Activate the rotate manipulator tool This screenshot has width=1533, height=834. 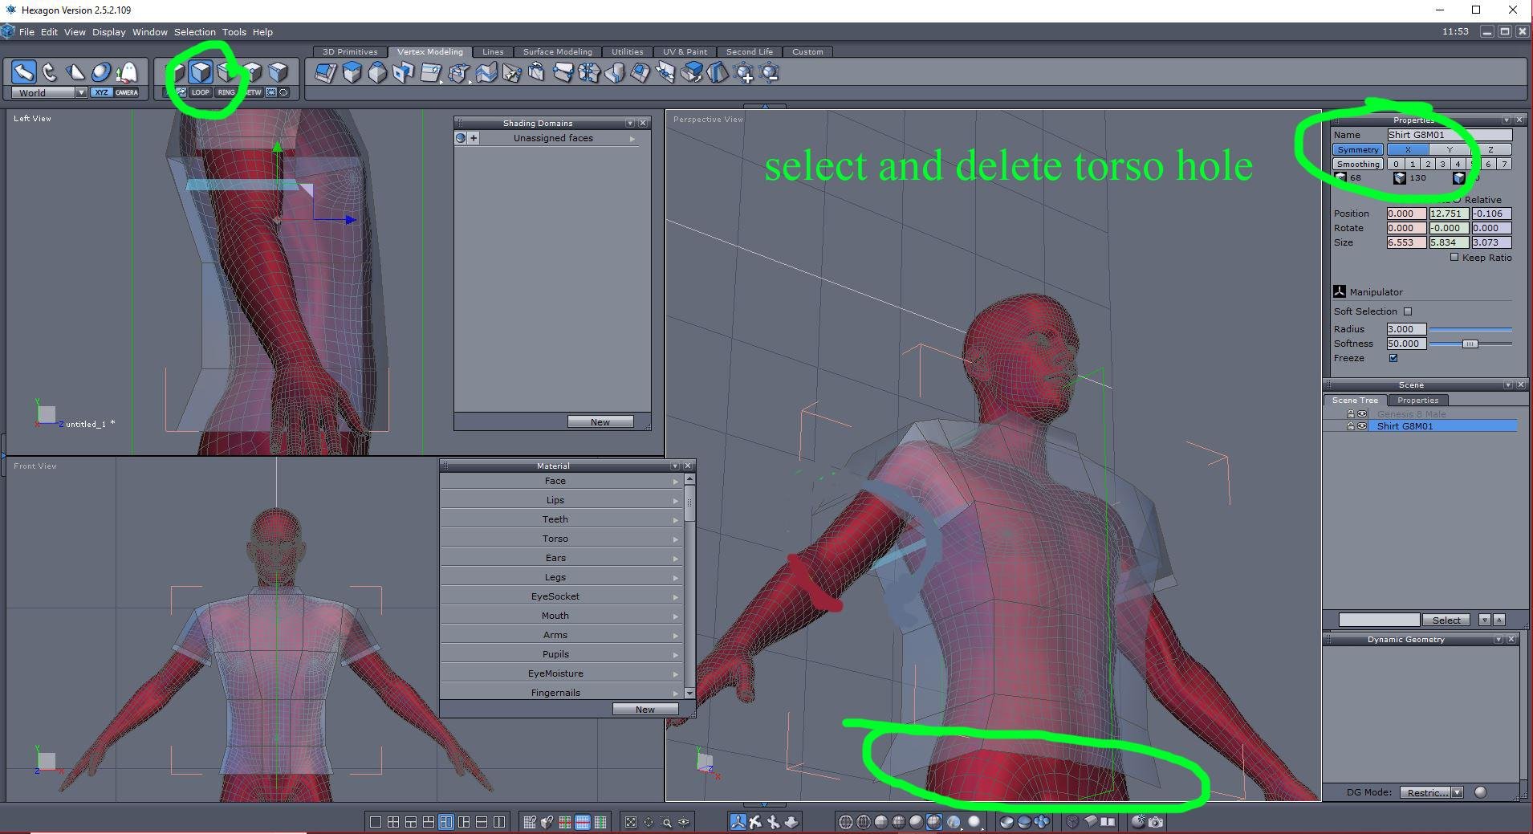[x=49, y=72]
